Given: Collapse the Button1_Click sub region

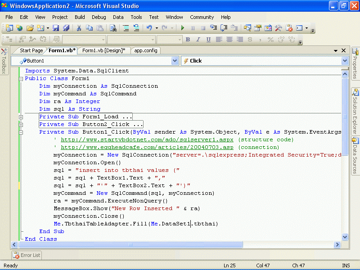Looking at the screenshot, I should click(21, 132).
